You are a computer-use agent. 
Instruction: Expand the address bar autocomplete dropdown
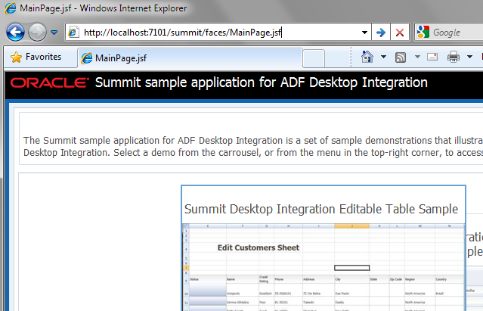364,32
